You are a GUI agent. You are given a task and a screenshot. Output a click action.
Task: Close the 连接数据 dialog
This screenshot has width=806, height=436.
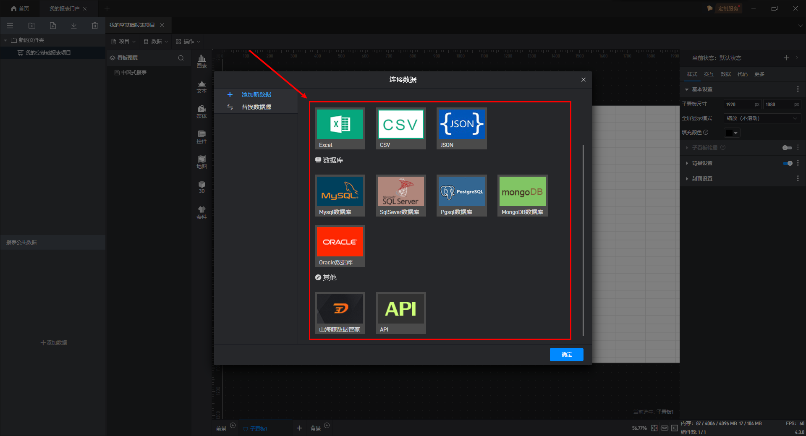tap(584, 80)
